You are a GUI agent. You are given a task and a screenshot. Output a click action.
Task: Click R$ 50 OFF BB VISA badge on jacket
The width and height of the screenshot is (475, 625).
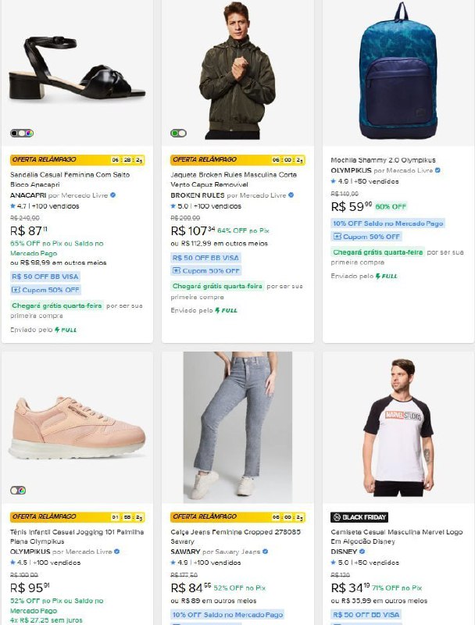click(206, 257)
